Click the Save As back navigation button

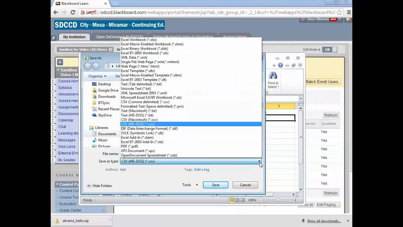click(88, 66)
